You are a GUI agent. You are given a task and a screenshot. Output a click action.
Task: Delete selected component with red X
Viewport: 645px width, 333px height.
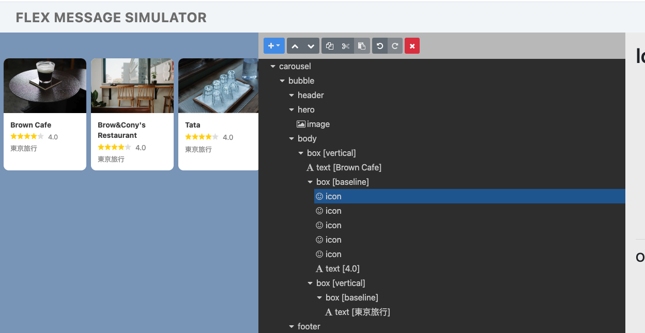pyautogui.click(x=412, y=46)
